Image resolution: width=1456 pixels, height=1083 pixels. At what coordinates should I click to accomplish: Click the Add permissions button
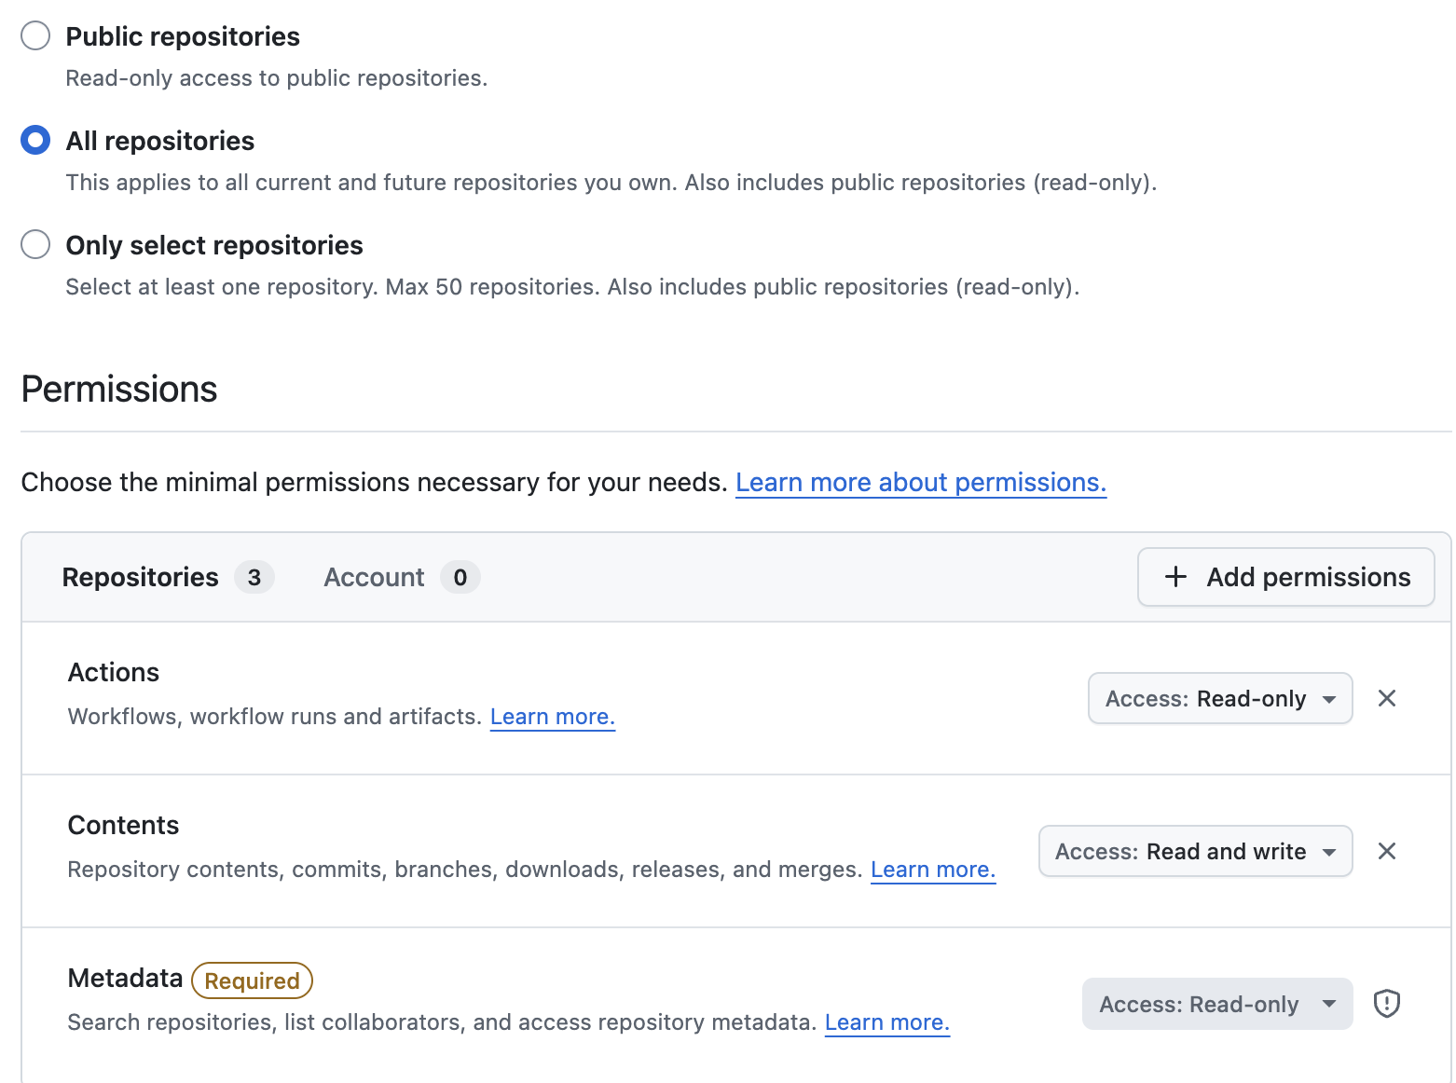point(1285,577)
